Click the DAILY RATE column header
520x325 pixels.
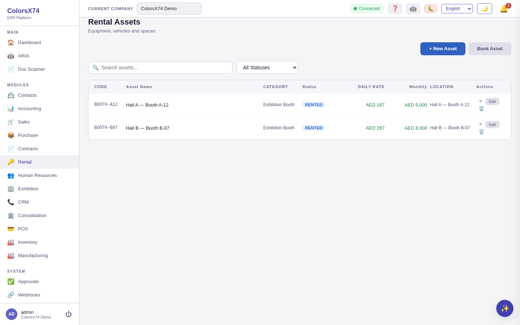pyautogui.click(x=371, y=87)
